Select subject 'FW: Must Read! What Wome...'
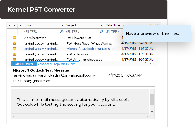 90,43
